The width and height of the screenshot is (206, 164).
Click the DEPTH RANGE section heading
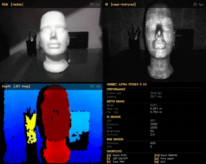(116, 102)
